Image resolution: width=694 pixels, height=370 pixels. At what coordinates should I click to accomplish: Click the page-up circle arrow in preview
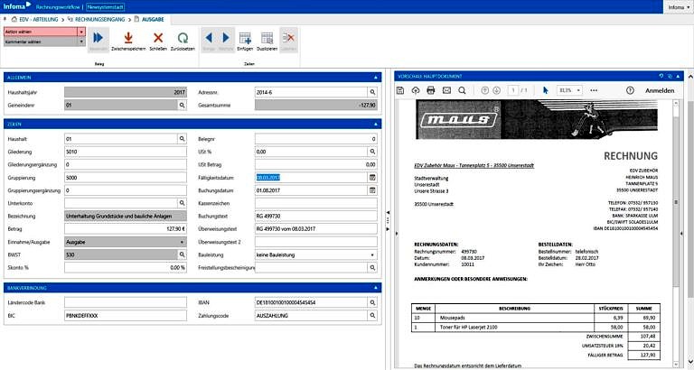tap(484, 90)
